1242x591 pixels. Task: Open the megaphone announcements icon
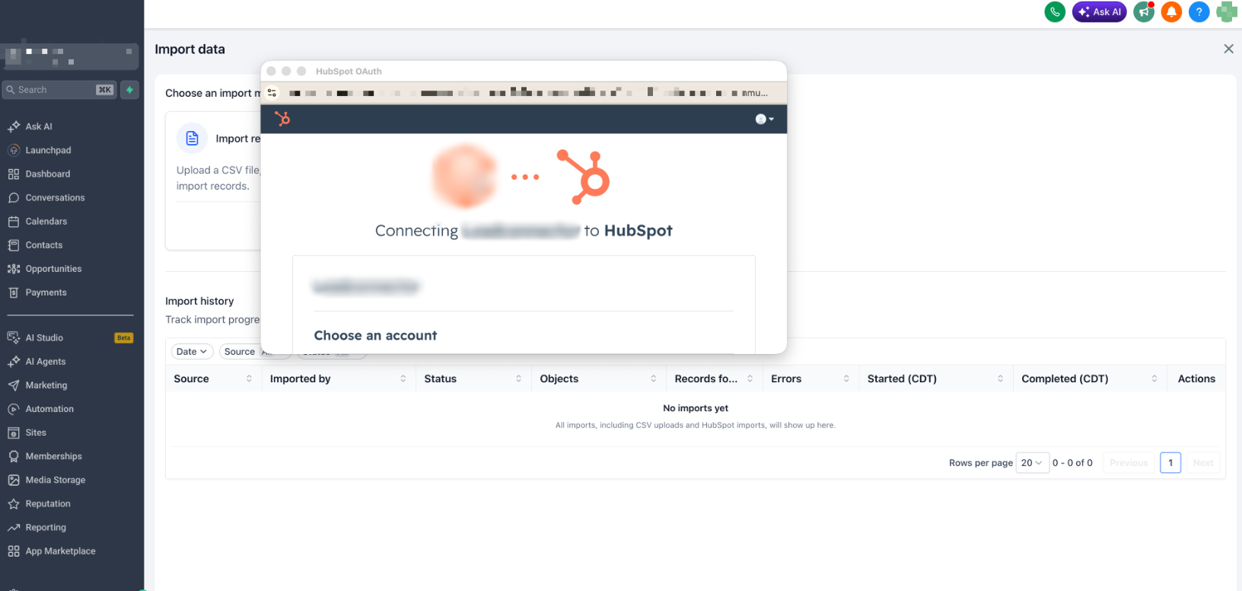click(x=1144, y=12)
